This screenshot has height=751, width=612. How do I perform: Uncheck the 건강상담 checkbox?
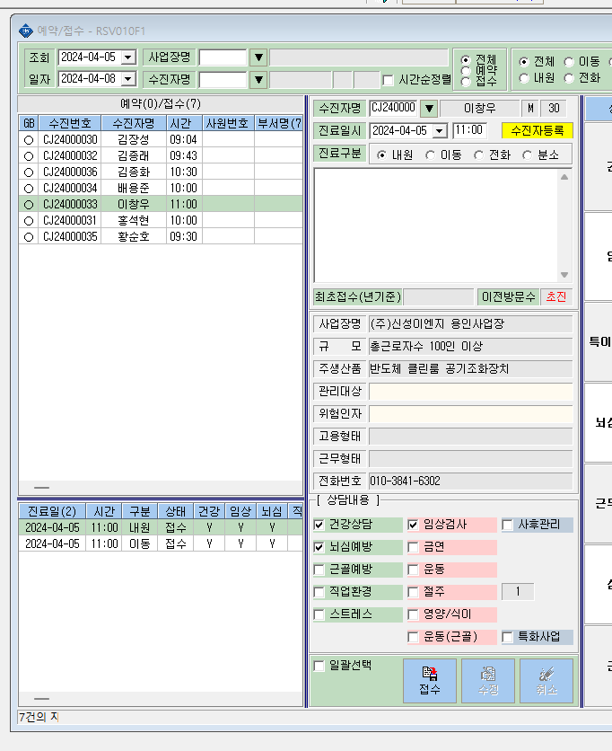tap(319, 525)
